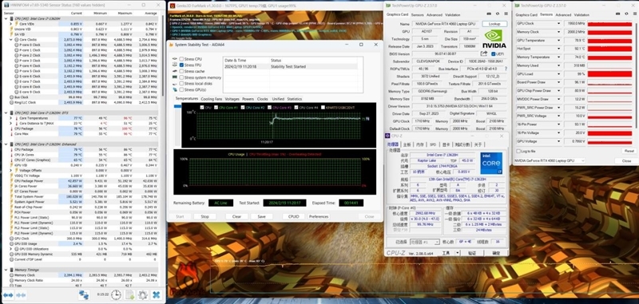Open Preferences in AIDA64 stability test
This screenshot has width=639, height=304.
(318, 216)
